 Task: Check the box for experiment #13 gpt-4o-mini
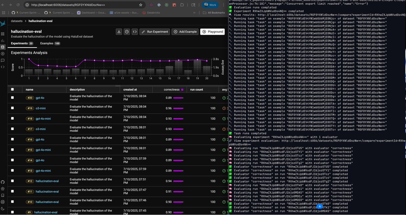(13, 171)
